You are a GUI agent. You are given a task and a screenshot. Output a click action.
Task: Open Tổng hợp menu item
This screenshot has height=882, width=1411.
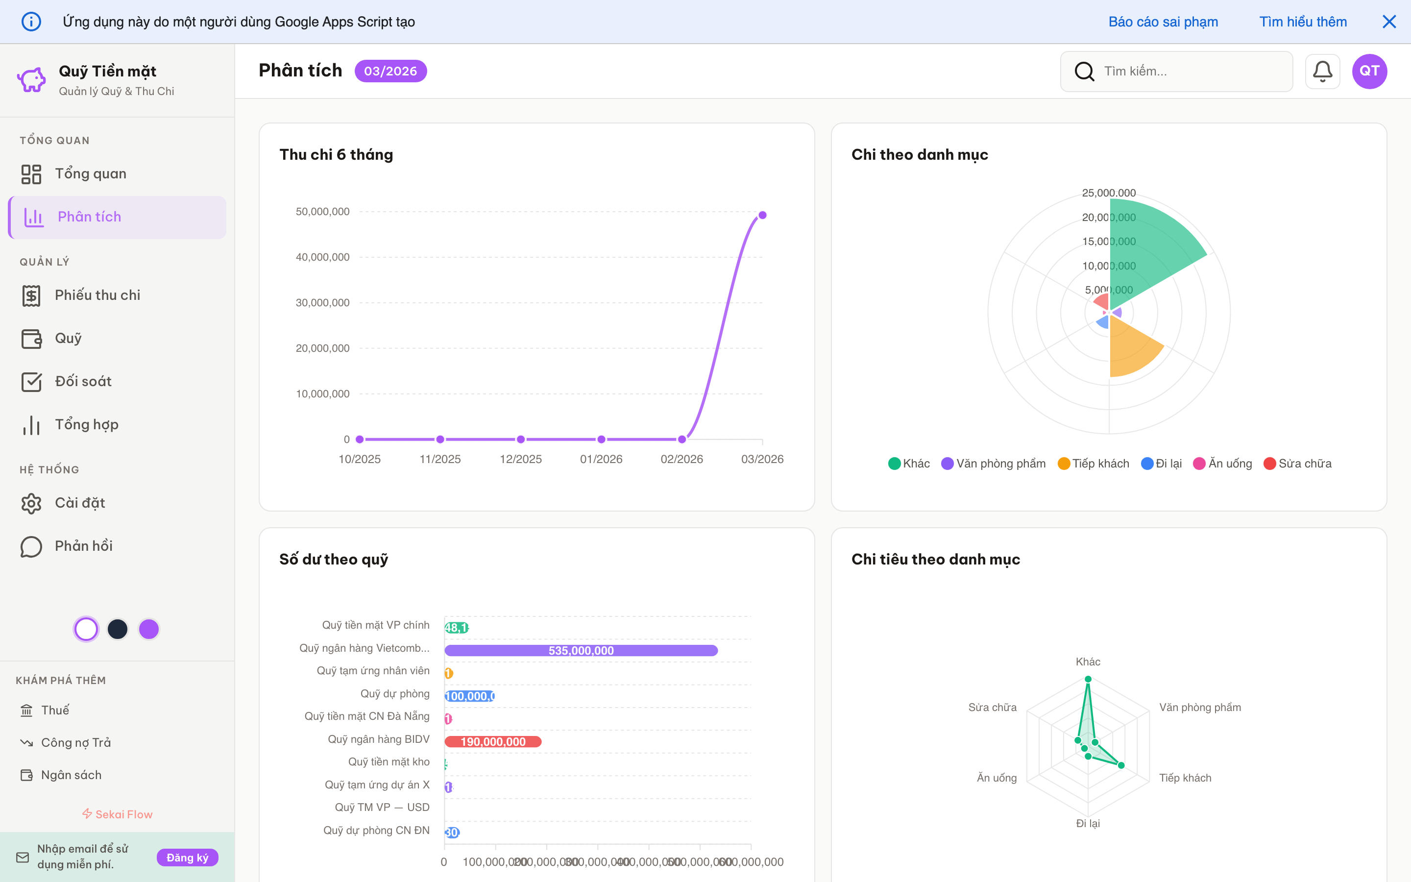point(86,425)
